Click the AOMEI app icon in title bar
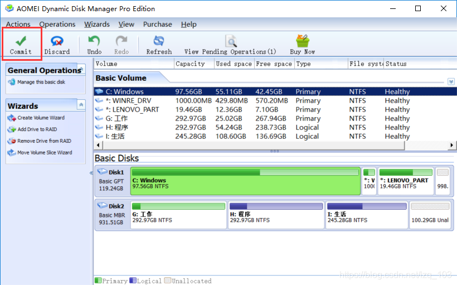This screenshot has height=285, width=457. point(9,8)
